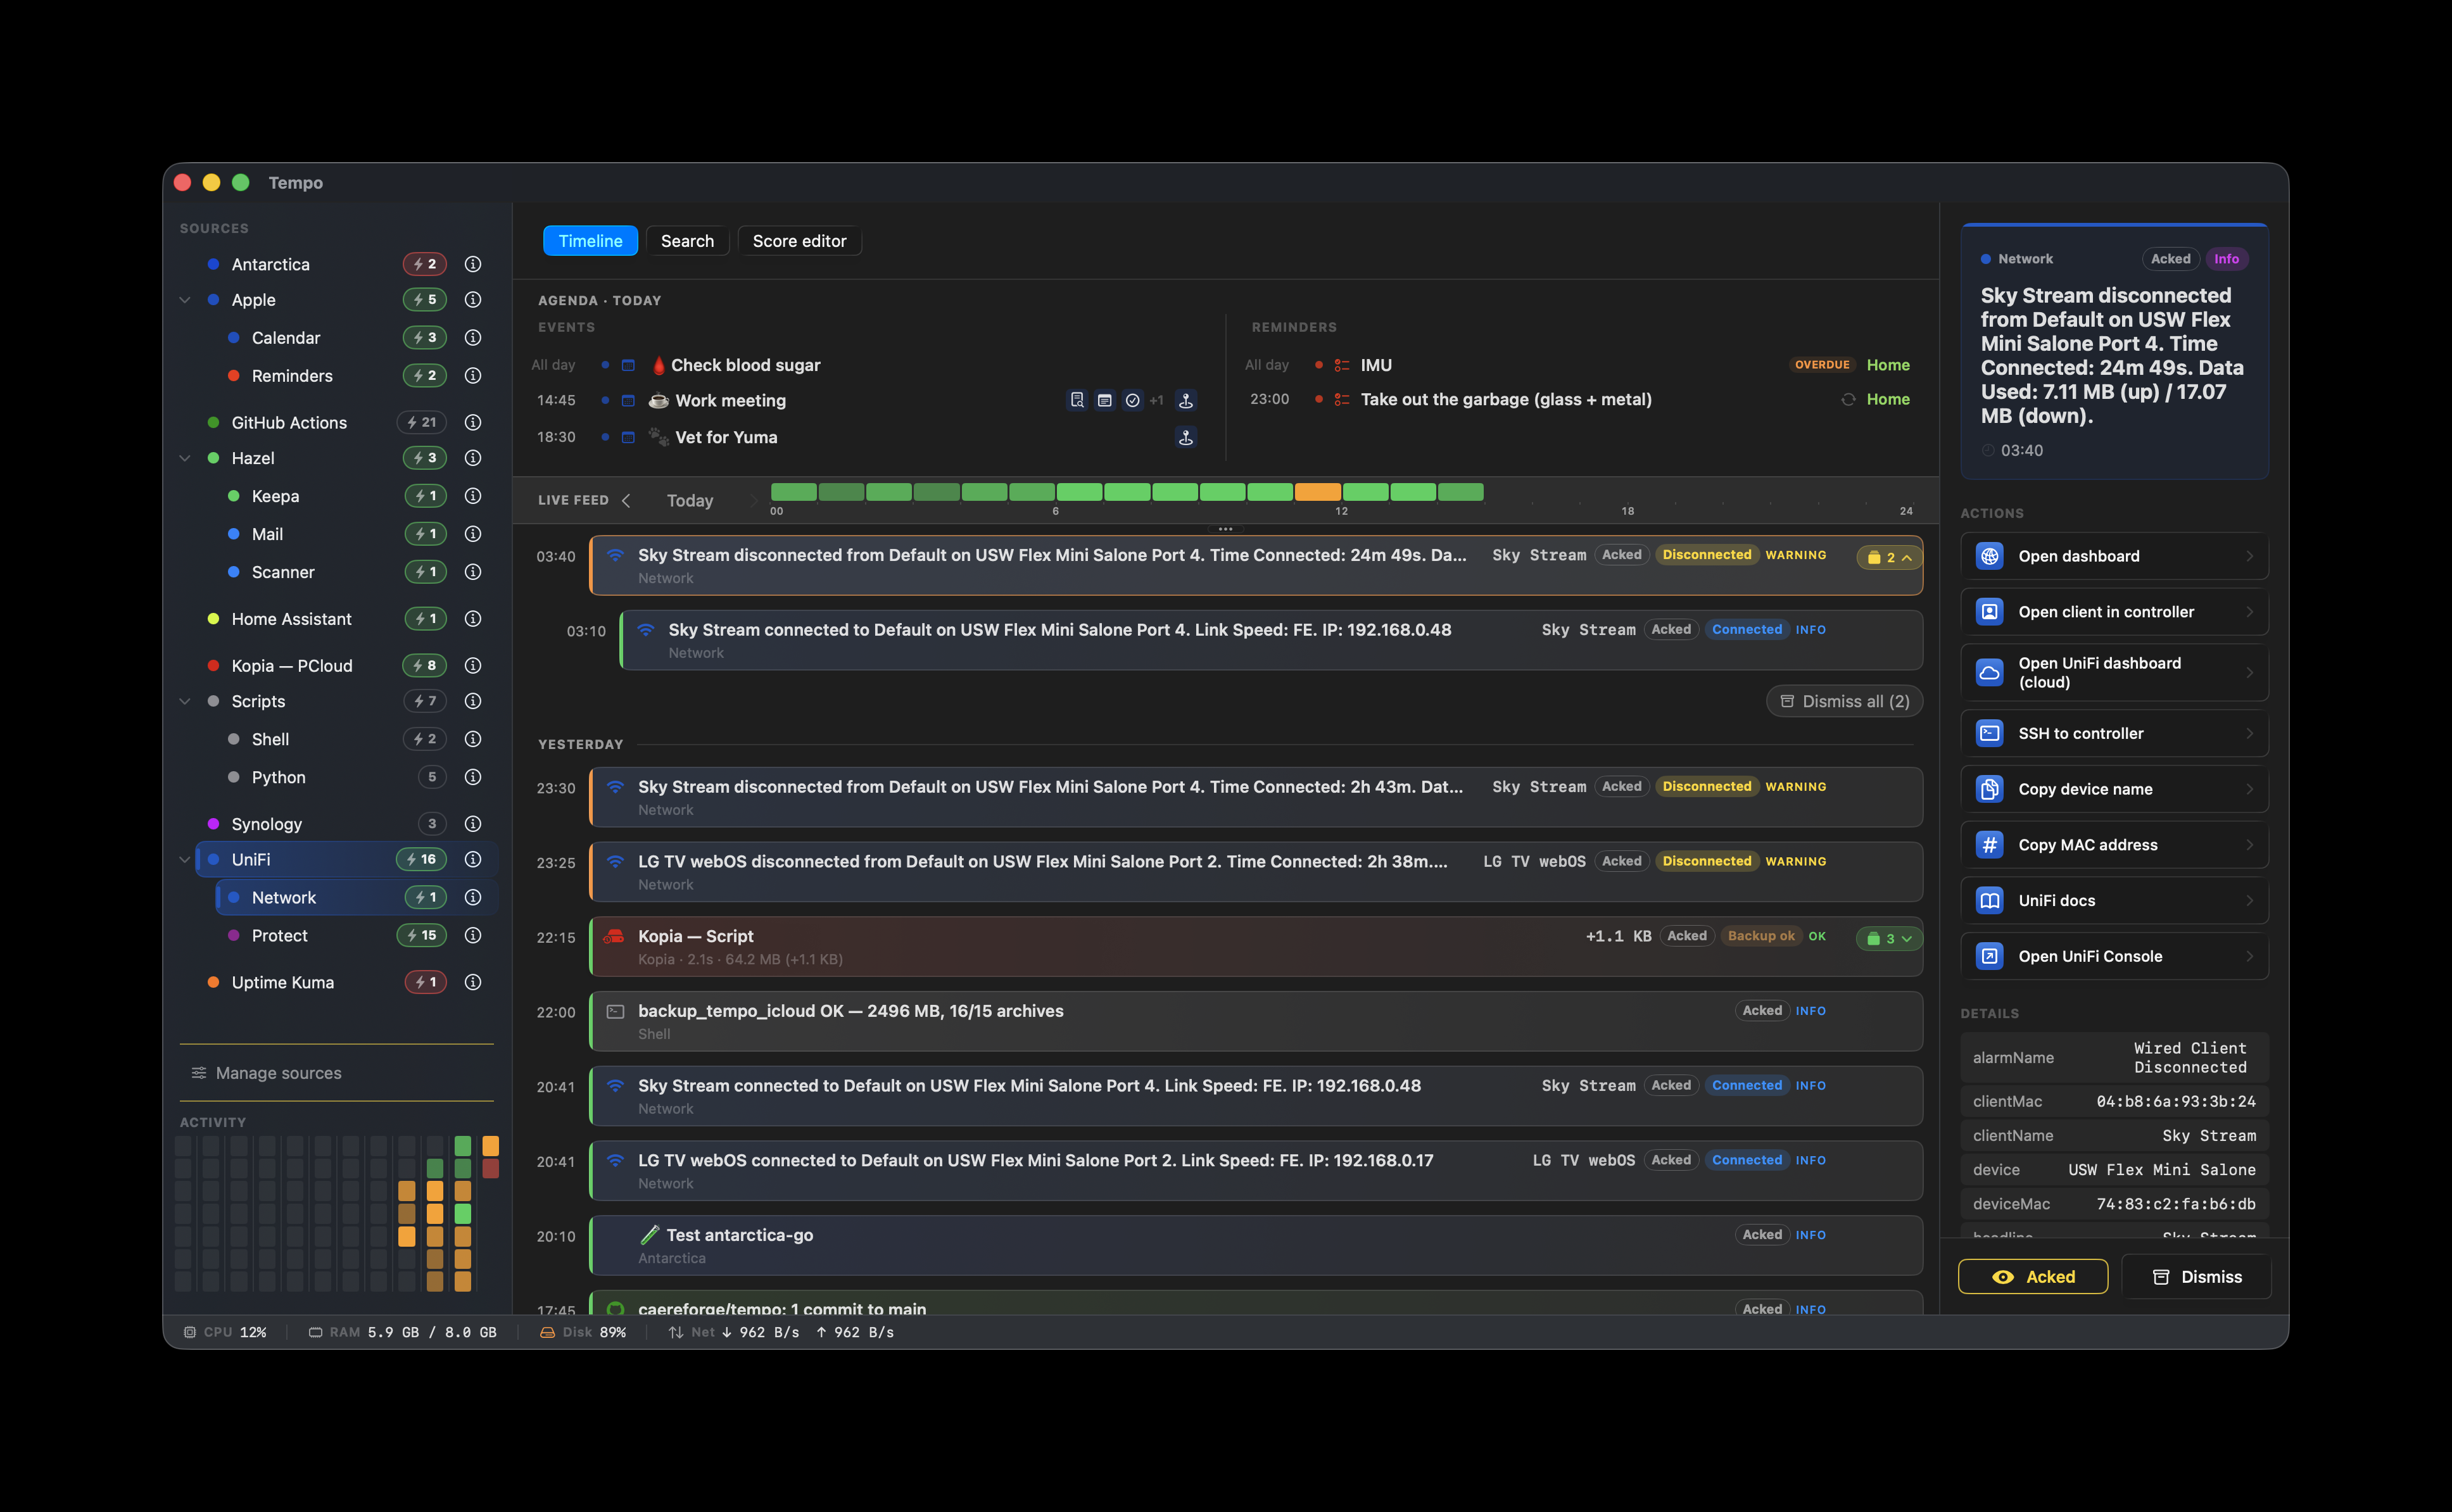This screenshot has height=1512, width=2452.
Task: Select Protect under UniFi sources
Action: 356,935
